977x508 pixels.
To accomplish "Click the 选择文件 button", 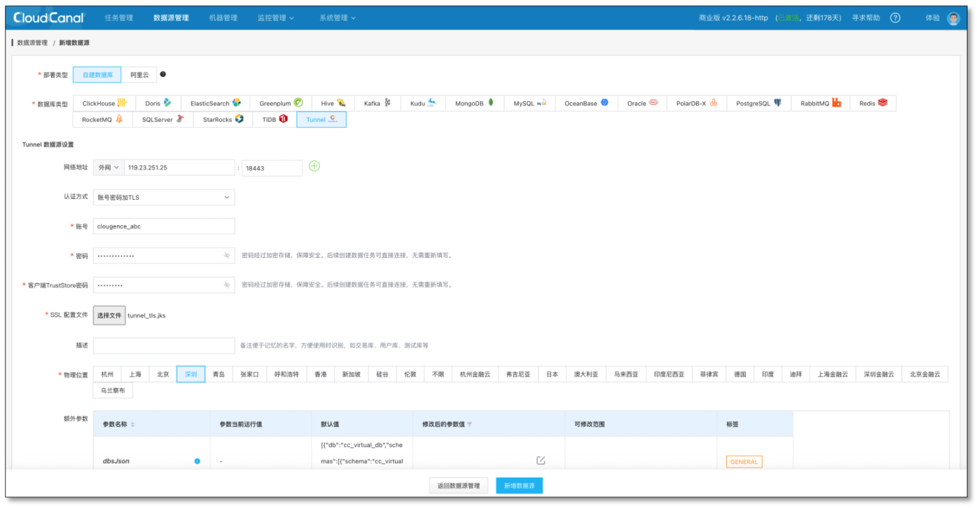I will pyautogui.click(x=109, y=315).
